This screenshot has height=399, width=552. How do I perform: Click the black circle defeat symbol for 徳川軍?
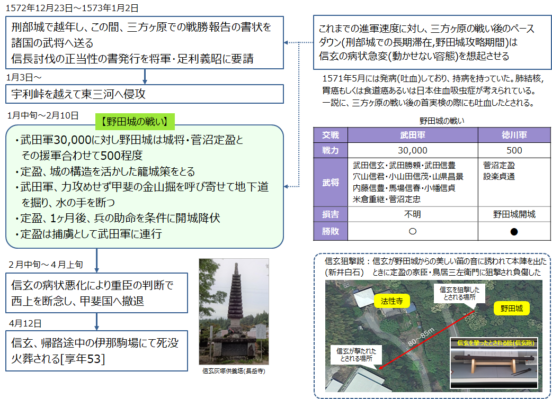coord(513,231)
